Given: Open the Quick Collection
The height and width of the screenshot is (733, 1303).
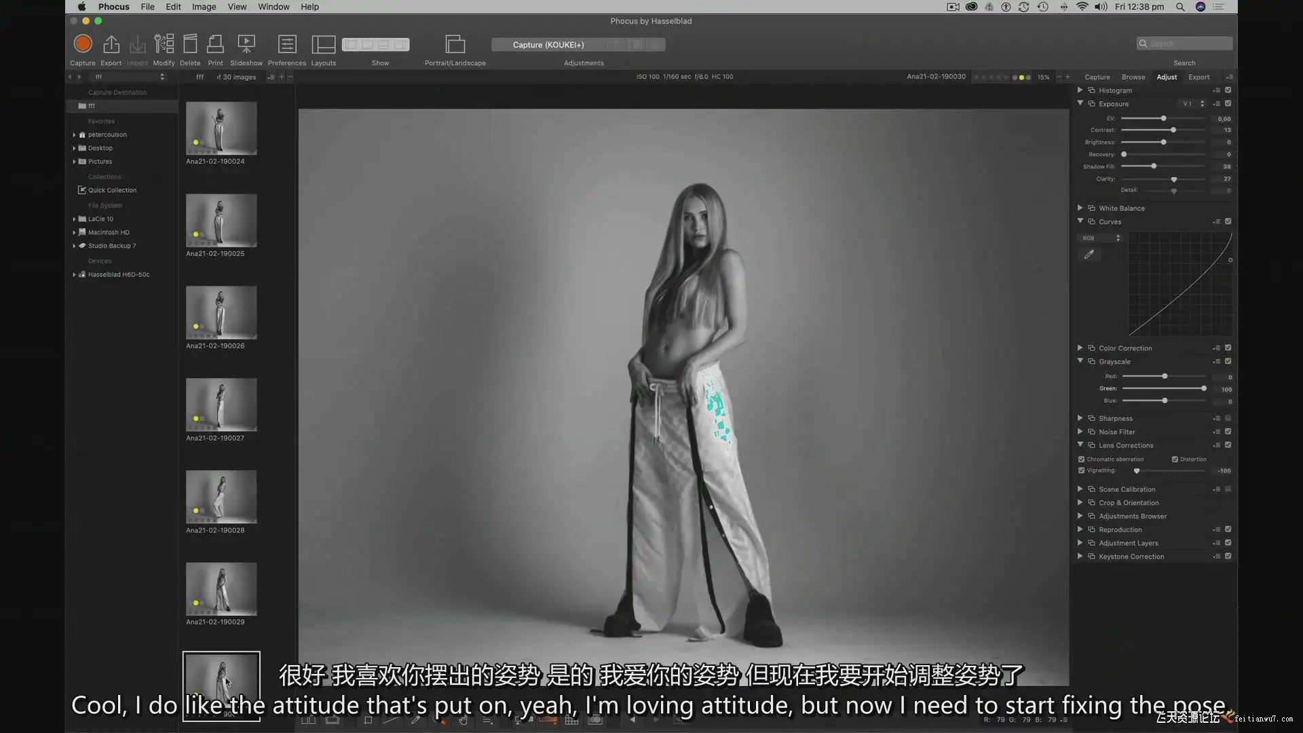Looking at the screenshot, I should click(112, 190).
